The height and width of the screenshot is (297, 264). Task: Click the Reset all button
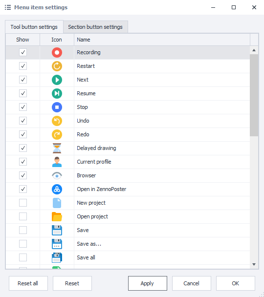click(28, 283)
